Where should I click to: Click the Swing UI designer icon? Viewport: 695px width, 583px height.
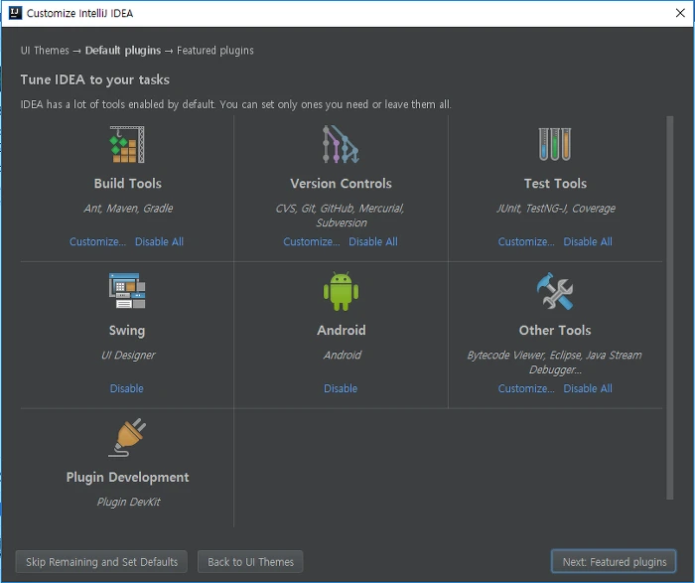[127, 290]
